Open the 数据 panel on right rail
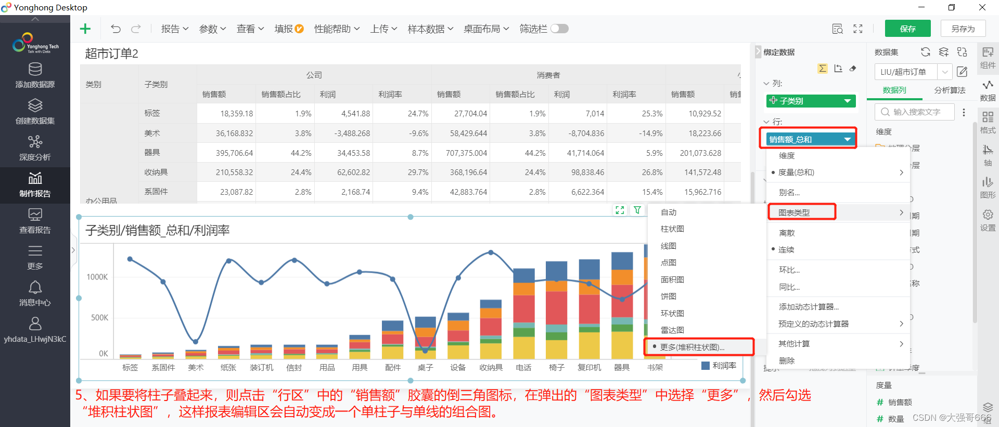This screenshot has height=427, width=999. pyautogui.click(x=988, y=90)
